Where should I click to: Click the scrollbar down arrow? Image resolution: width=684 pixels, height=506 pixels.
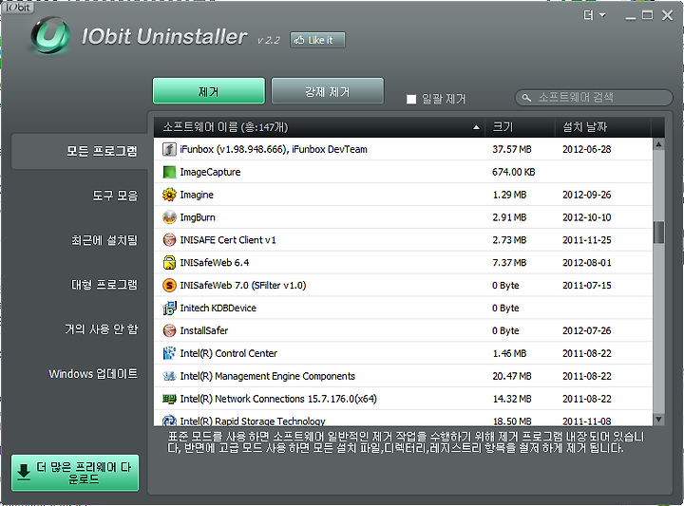[x=658, y=420]
